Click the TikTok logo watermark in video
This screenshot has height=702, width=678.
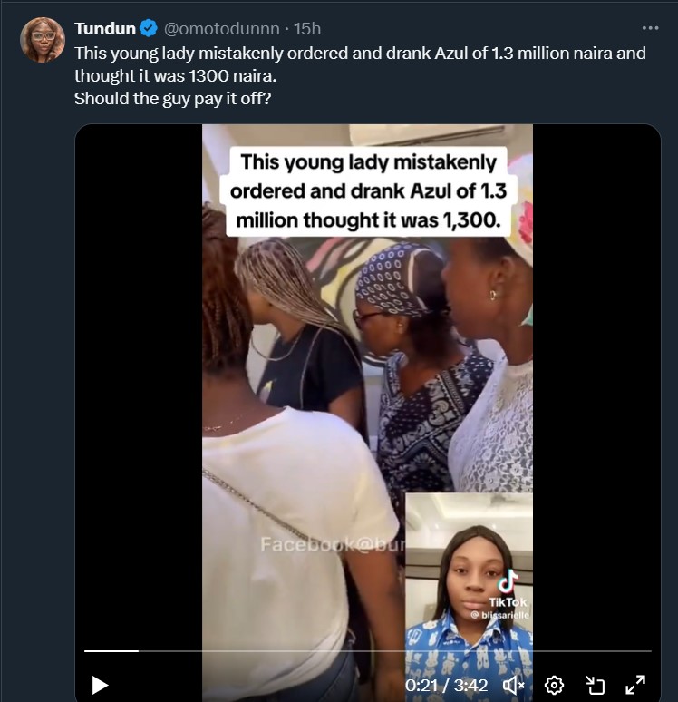(508, 581)
